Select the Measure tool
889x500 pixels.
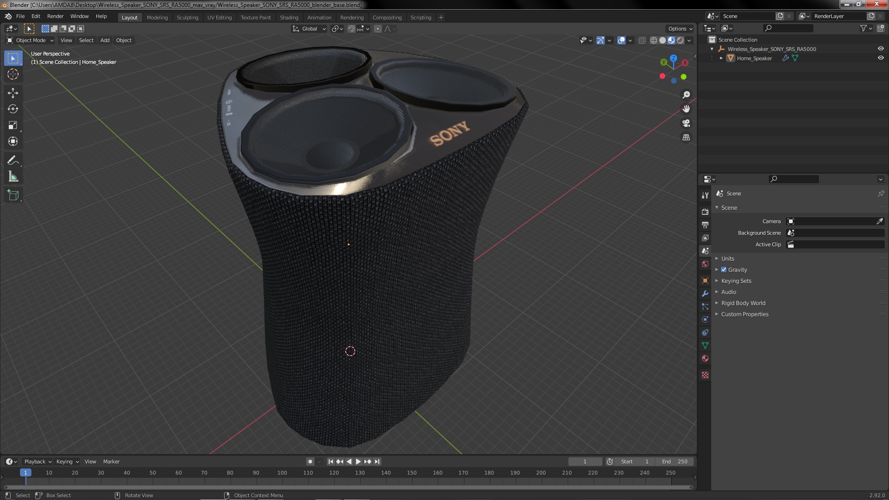[13, 177]
